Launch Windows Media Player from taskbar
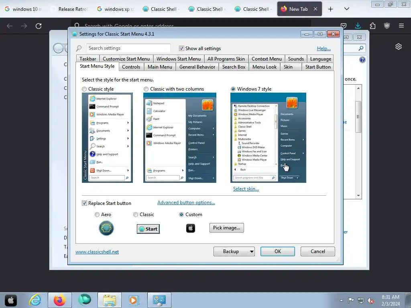411x308 pixels. tap(134, 300)
